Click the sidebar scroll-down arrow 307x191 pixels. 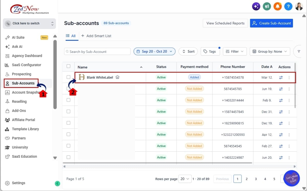click(55, 158)
